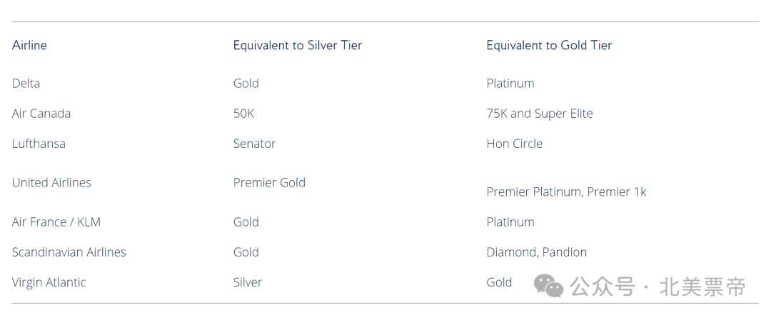Select the Diamond, Pandion cell

click(536, 252)
